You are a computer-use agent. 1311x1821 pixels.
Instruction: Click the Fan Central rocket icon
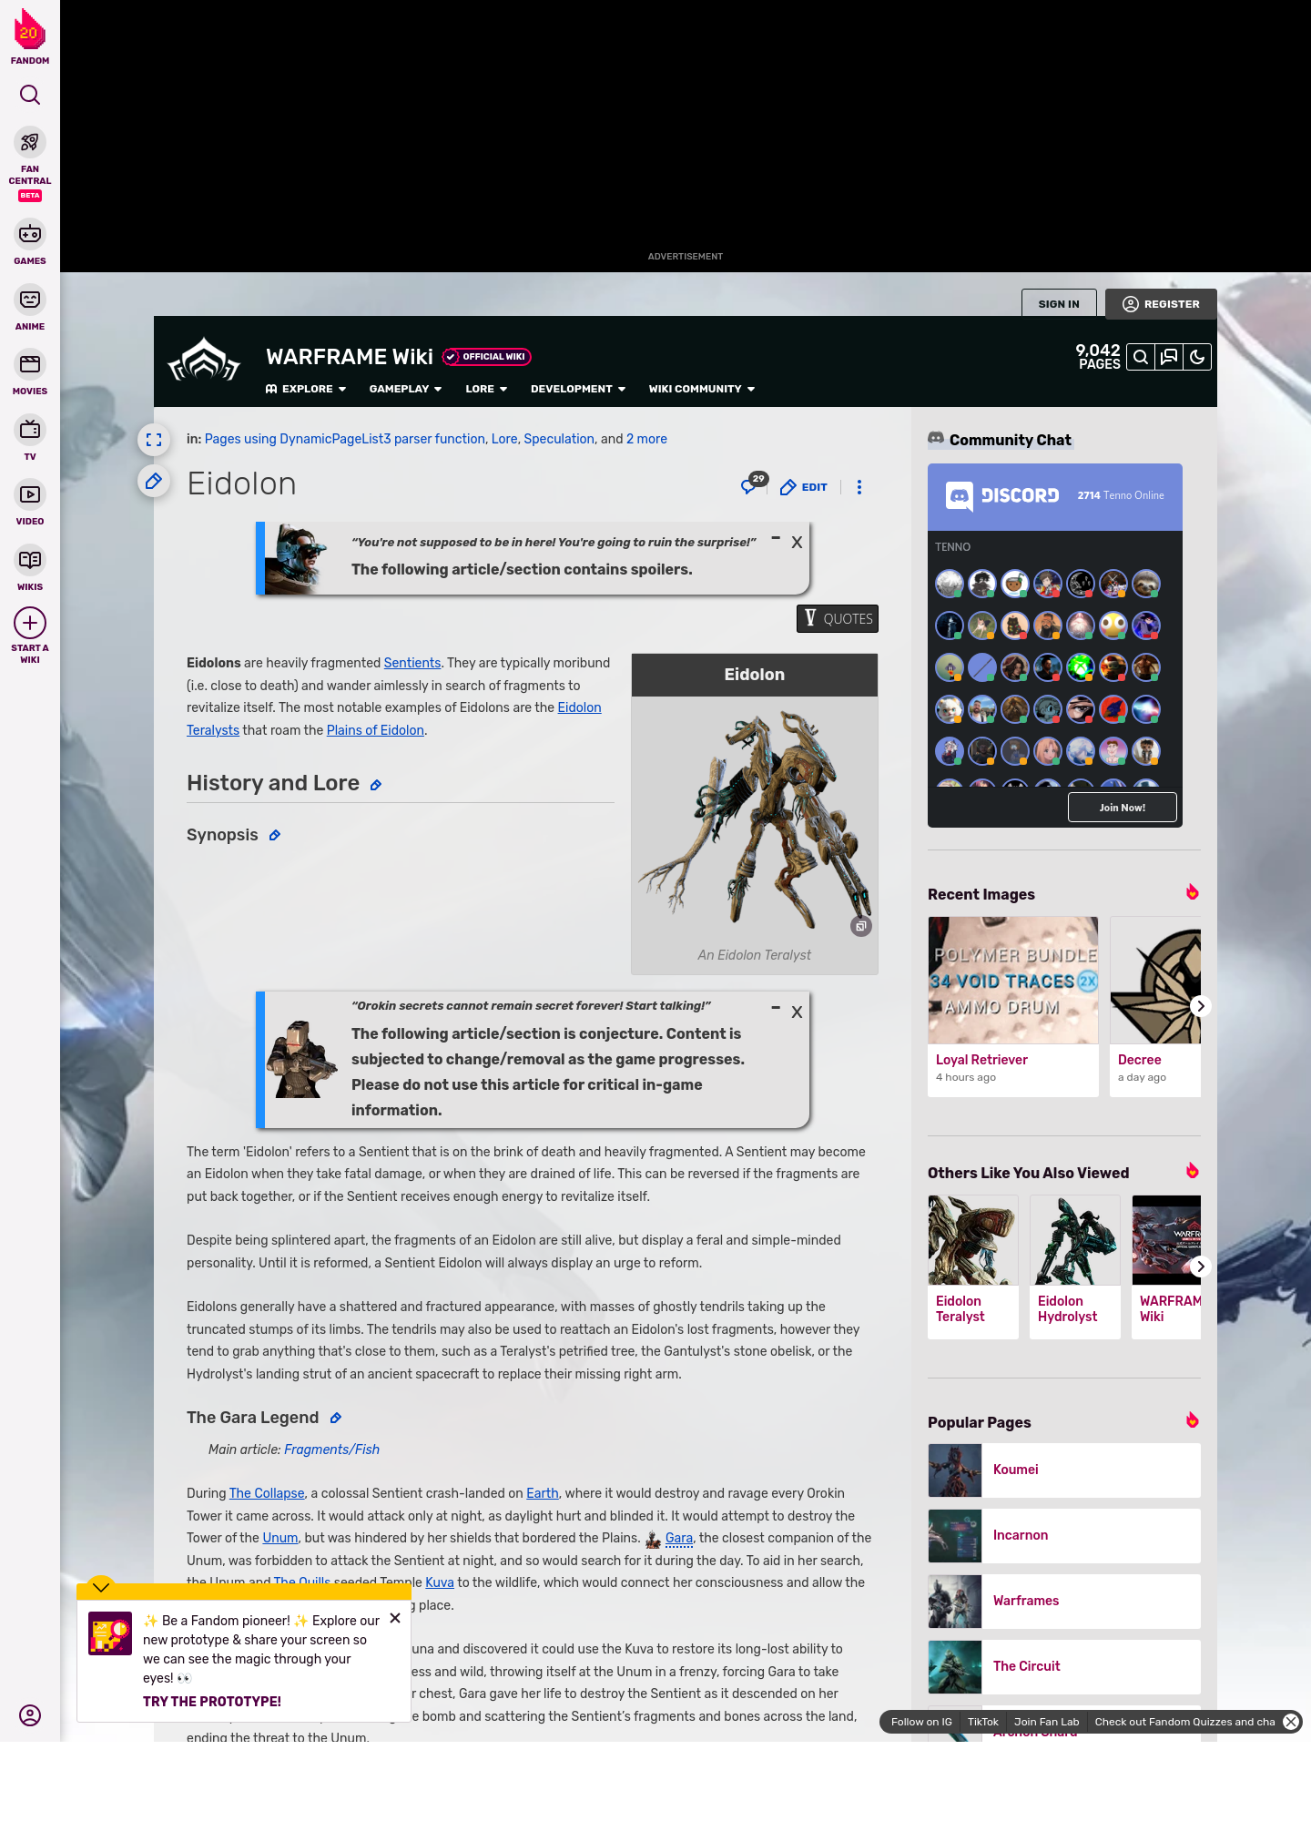click(x=30, y=143)
